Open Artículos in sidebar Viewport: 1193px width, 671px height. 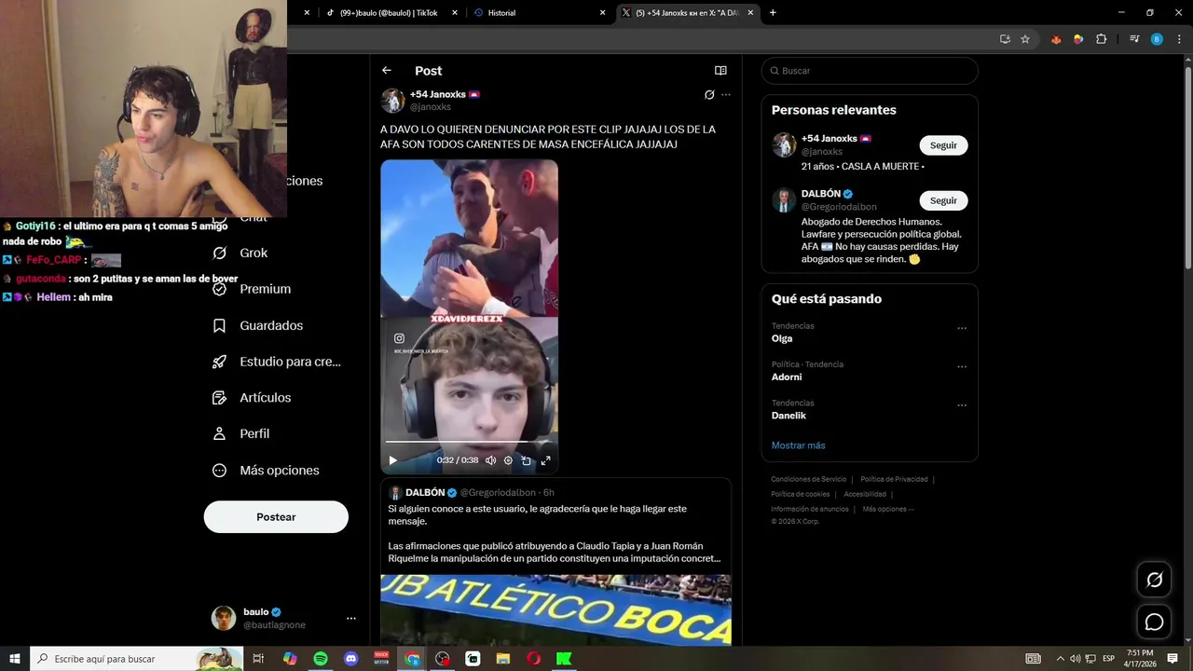pyautogui.click(x=253, y=397)
